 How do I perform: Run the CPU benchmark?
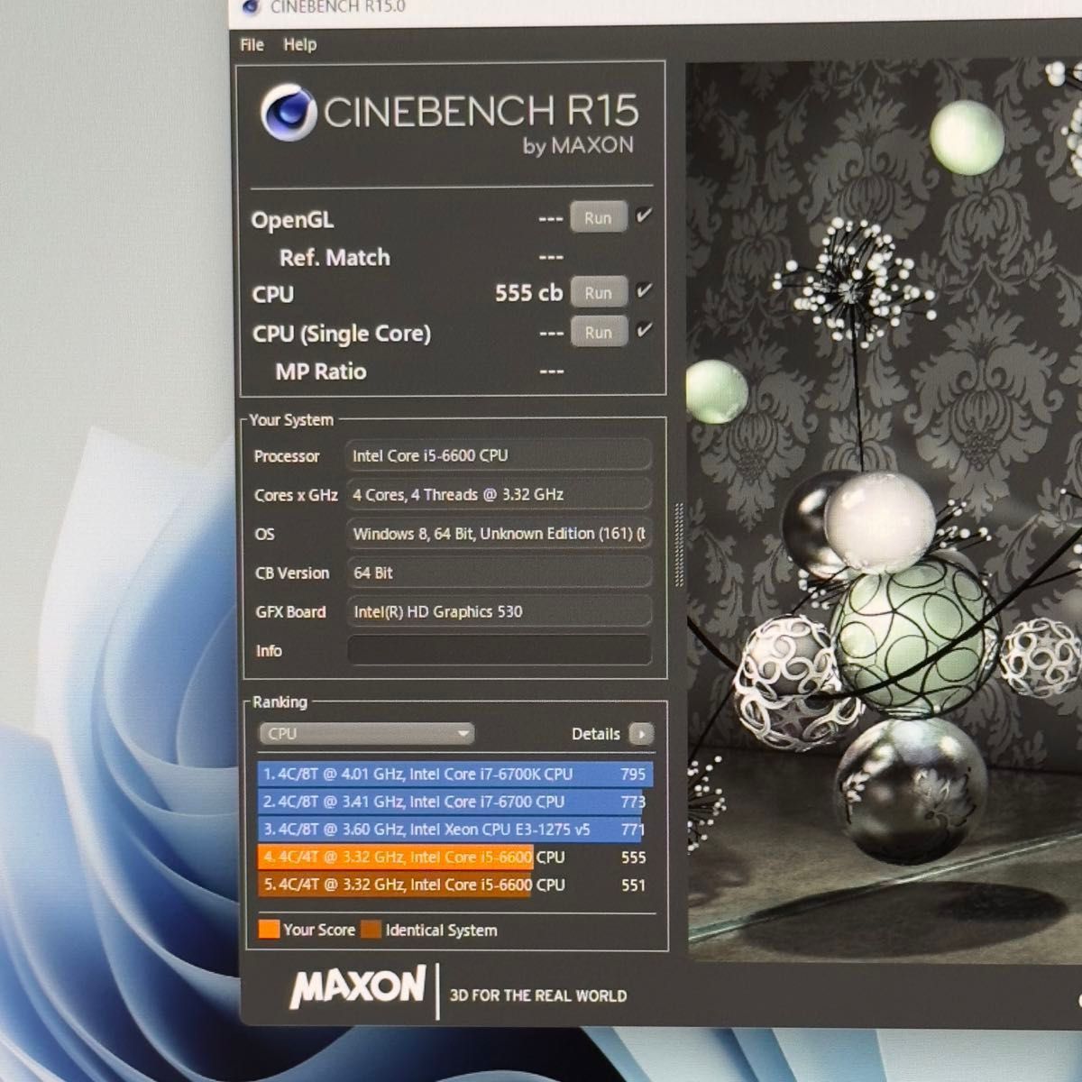click(598, 293)
